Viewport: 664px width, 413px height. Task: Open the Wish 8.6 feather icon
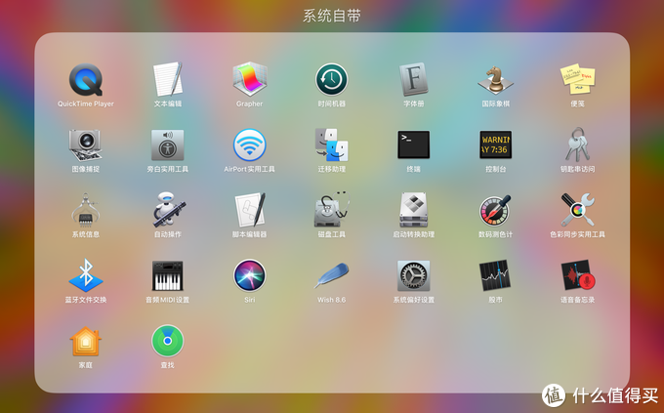click(x=332, y=275)
